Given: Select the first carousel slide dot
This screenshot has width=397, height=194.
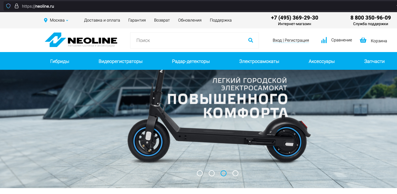Looking at the screenshot, I should pyautogui.click(x=200, y=173).
